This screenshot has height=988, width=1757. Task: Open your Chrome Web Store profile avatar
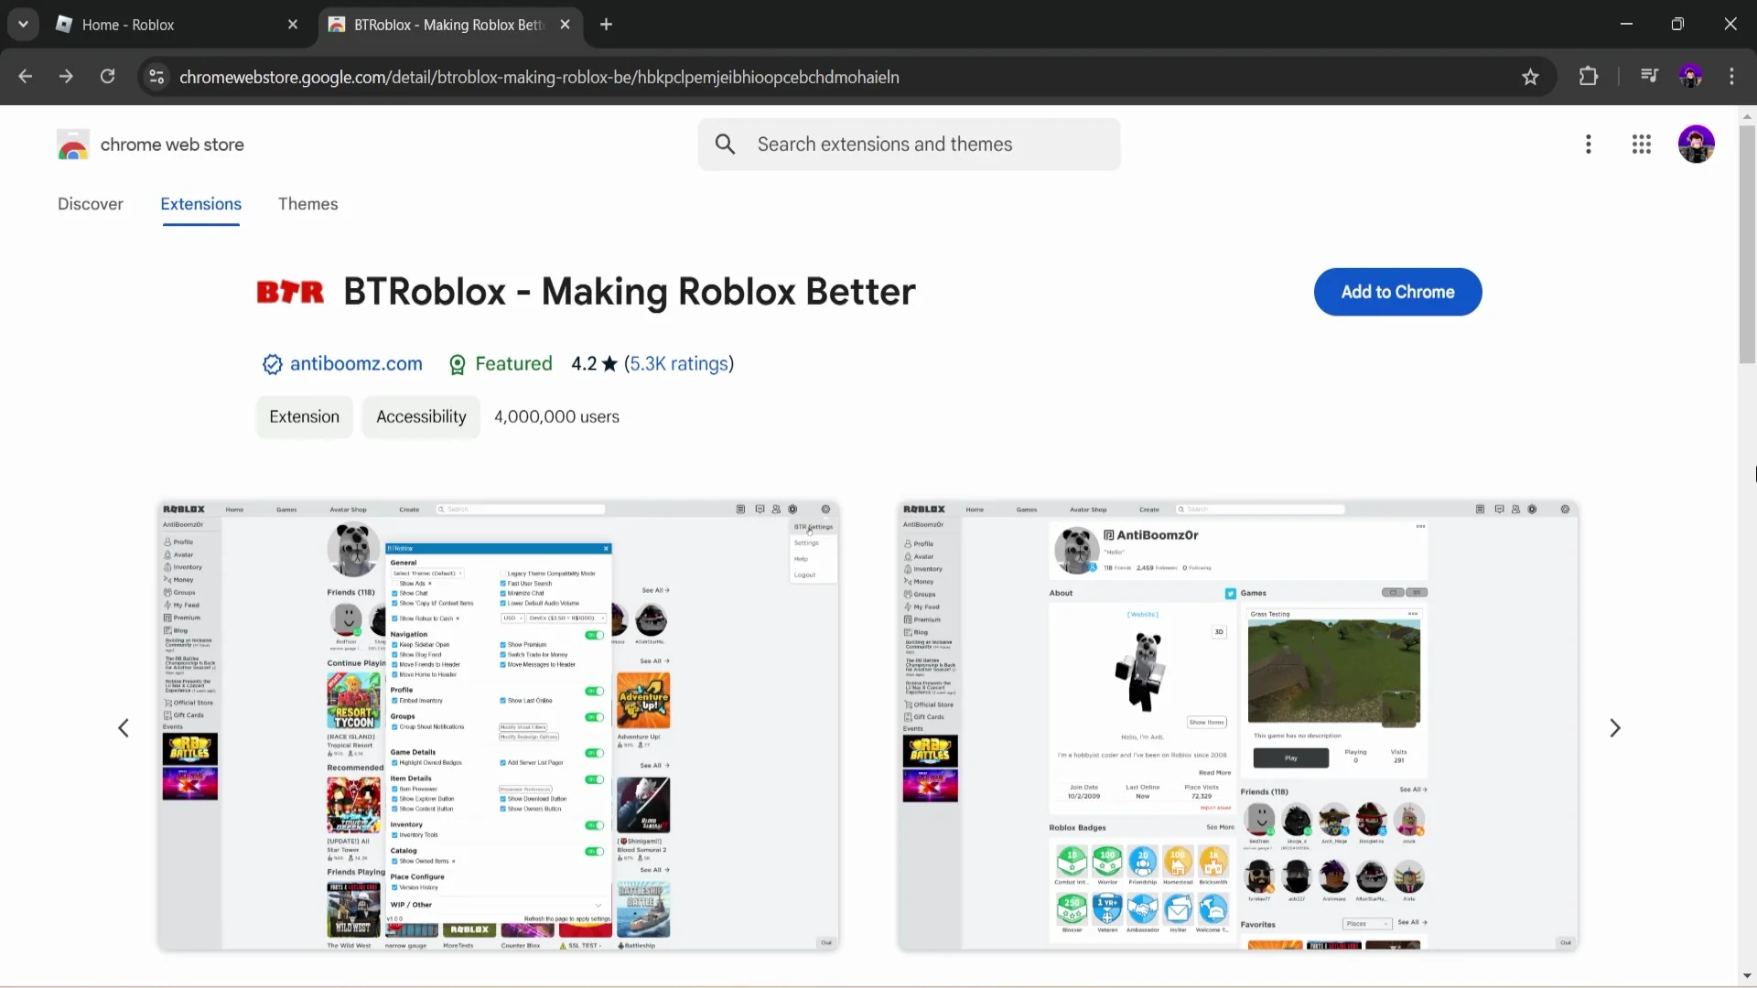click(1697, 144)
